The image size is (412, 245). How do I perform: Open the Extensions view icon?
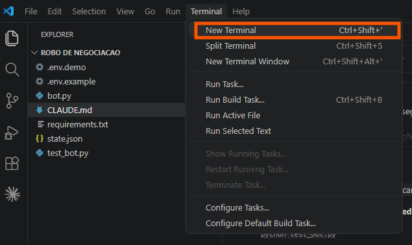12,163
